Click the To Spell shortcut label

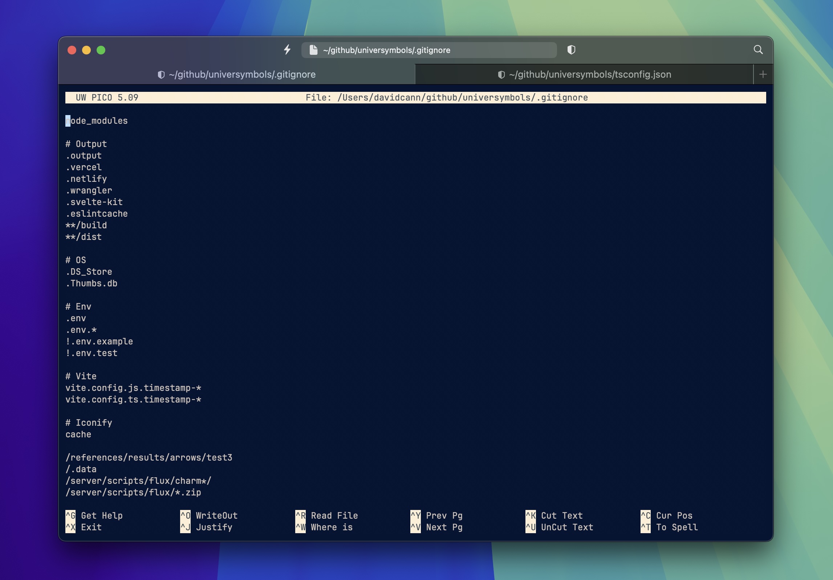[x=676, y=527]
